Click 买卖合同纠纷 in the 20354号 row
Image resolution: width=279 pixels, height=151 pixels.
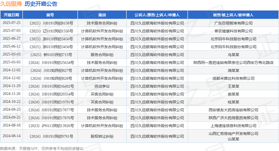(102, 94)
